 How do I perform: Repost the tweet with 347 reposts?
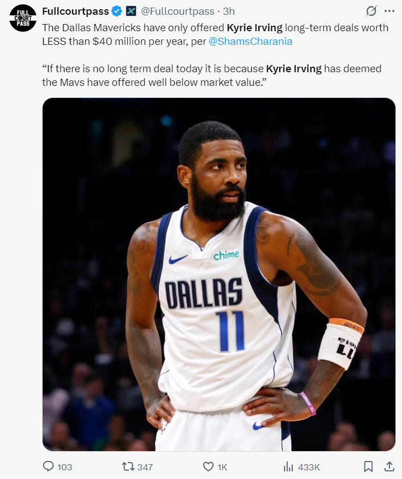click(x=128, y=466)
